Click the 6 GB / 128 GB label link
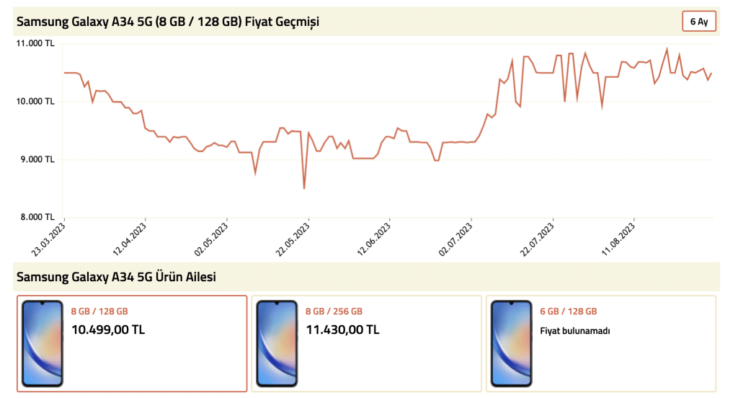 point(568,311)
